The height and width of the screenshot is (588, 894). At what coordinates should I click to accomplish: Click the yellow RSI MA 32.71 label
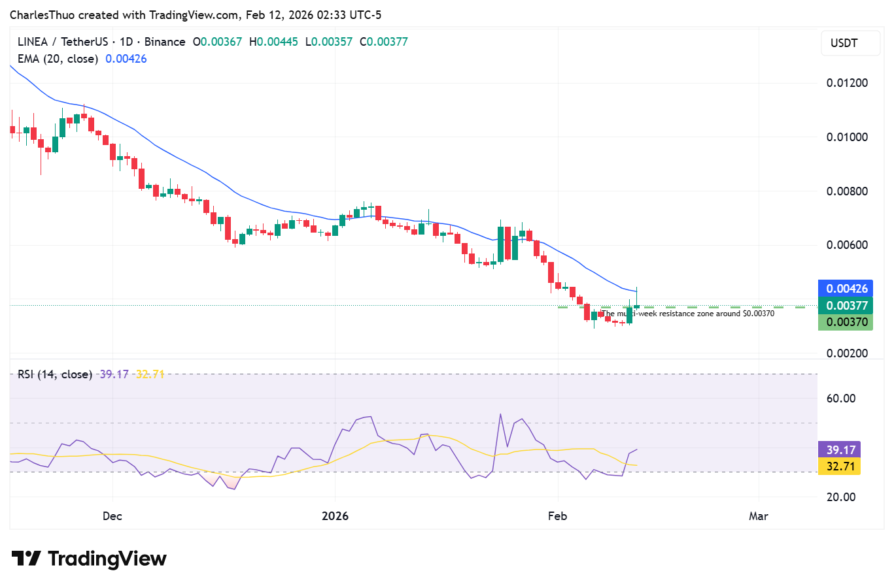838,466
